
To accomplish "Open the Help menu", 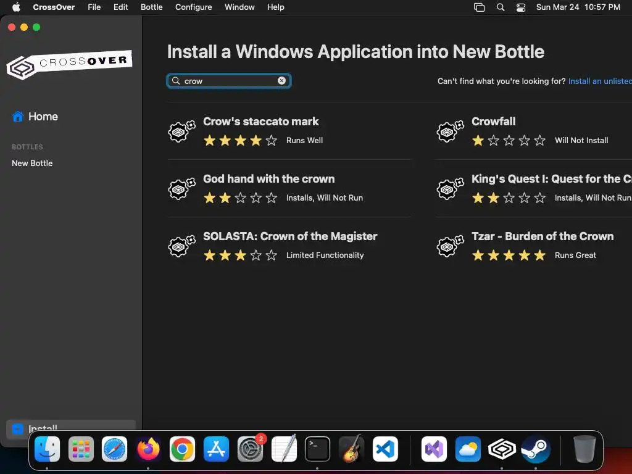I will [276, 7].
